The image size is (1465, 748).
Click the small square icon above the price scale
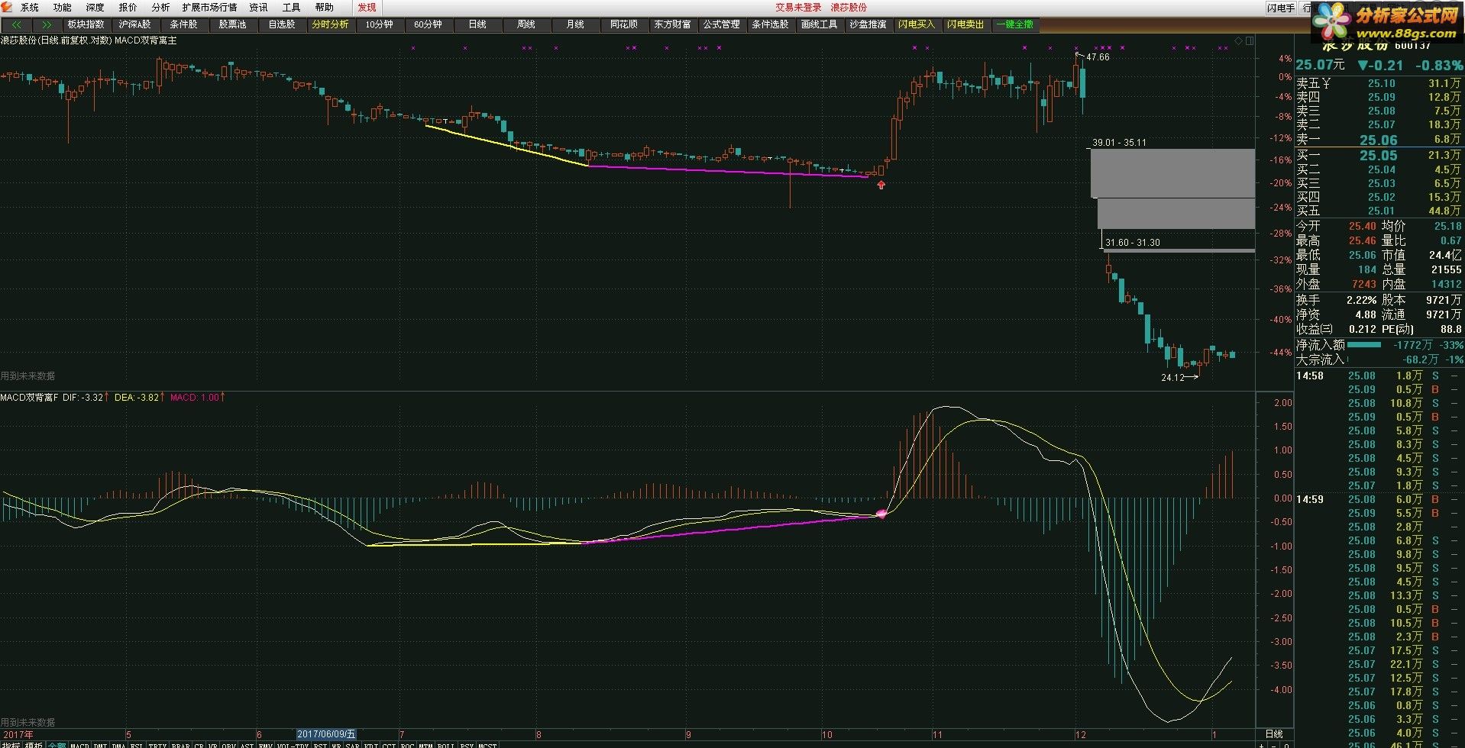[1249, 40]
